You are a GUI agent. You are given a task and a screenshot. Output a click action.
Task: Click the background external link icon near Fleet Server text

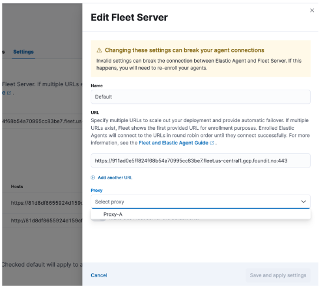(x=9, y=93)
